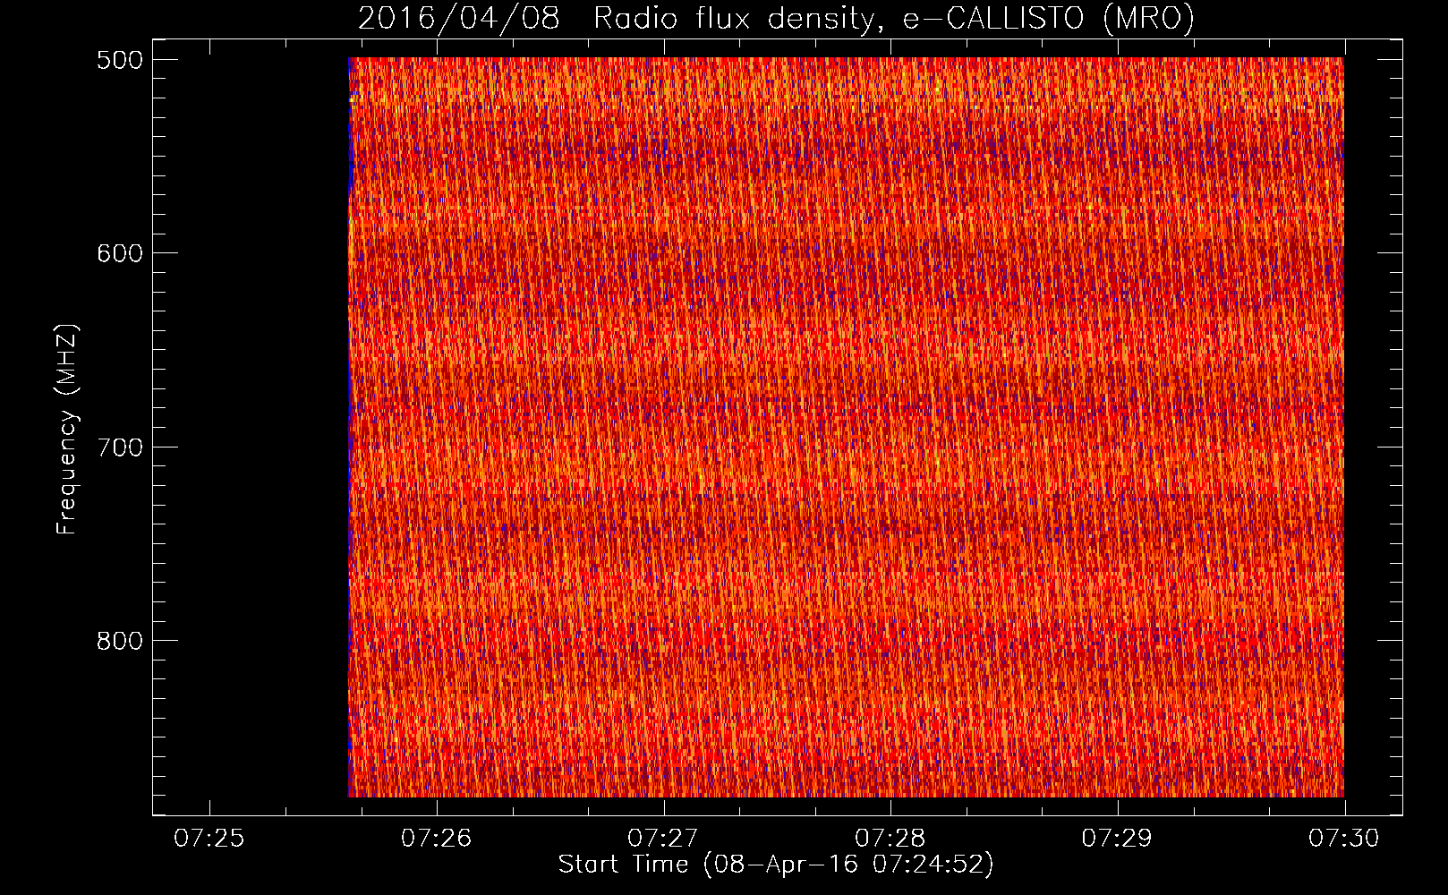
Task: Click inside the red spectrogram data area
Action: pyautogui.click(x=846, y=427)
